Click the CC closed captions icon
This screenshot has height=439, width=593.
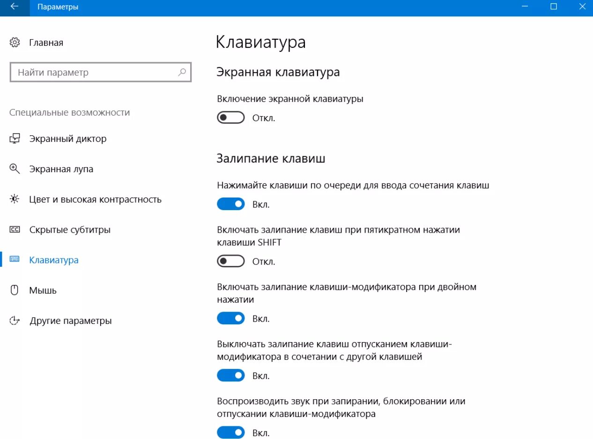pos(15,230)
